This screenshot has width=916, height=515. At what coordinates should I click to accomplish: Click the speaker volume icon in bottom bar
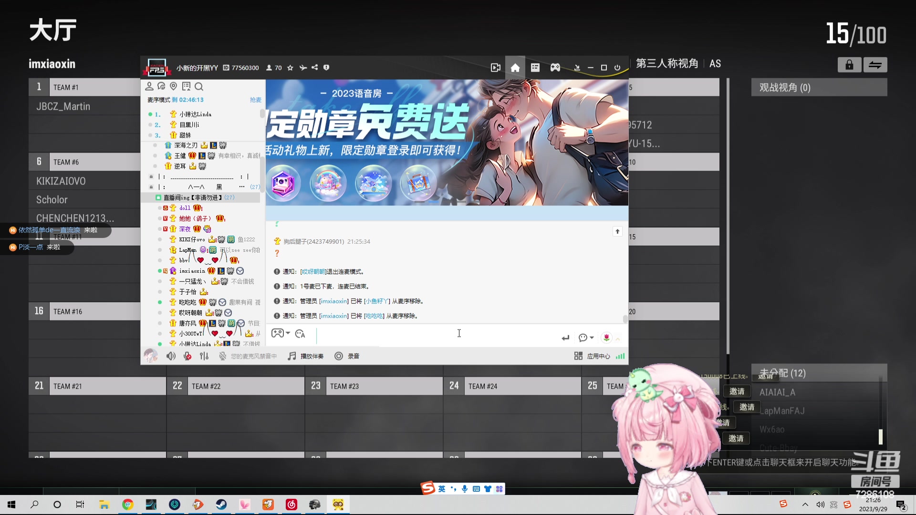click(x=171, y=356)
